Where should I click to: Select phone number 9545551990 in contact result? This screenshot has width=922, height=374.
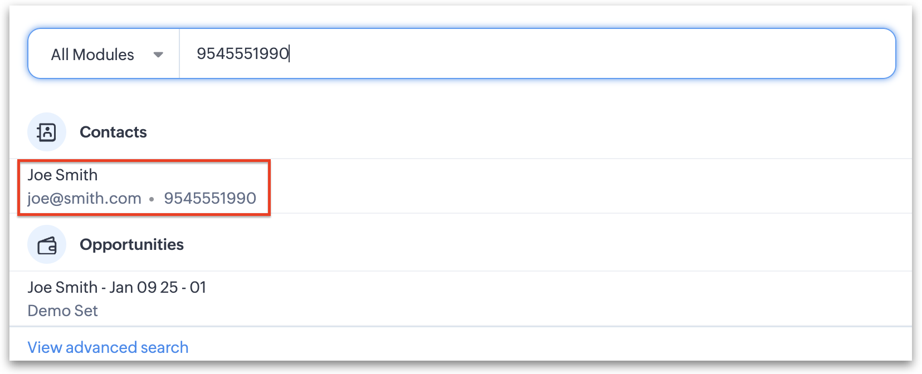pos(210,198)
